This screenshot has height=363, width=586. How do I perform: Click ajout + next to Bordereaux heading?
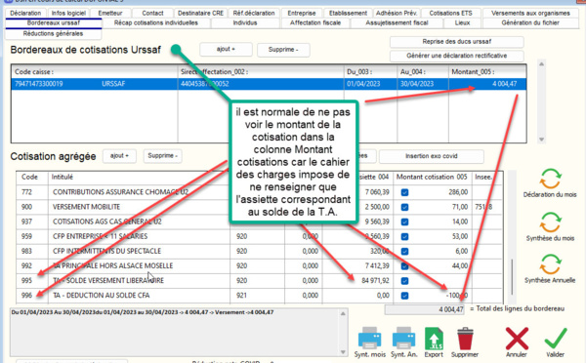tap(226, 50)
